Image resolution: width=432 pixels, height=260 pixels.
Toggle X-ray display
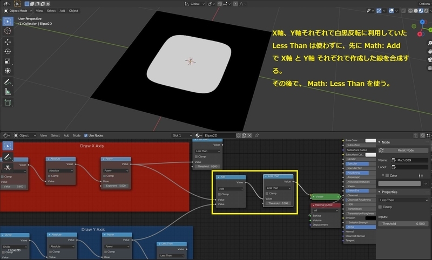(x=403, y=11)
